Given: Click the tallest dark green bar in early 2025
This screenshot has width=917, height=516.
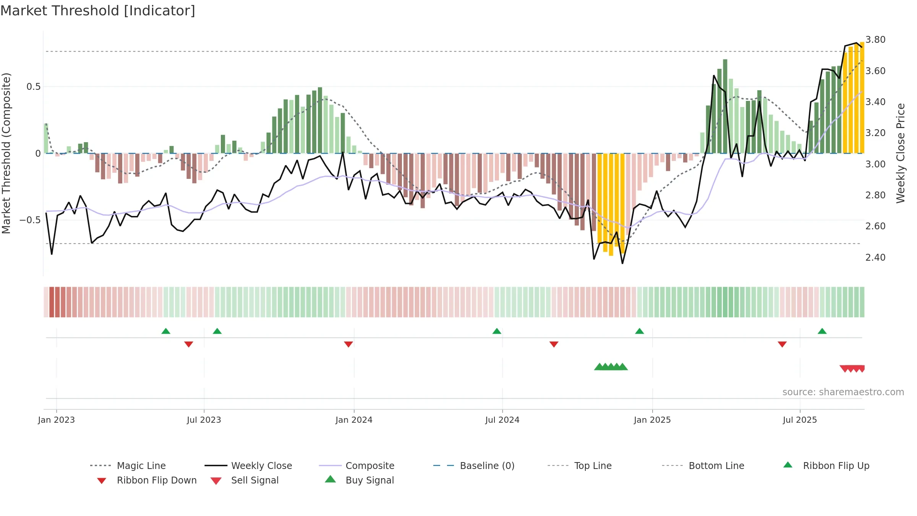Looking at the screenshot, I should pos(725,106).
